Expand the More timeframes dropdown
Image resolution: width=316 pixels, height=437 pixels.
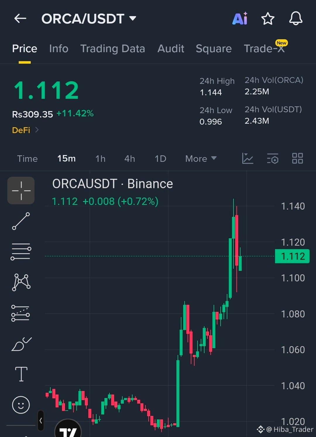tap(201, 159)
